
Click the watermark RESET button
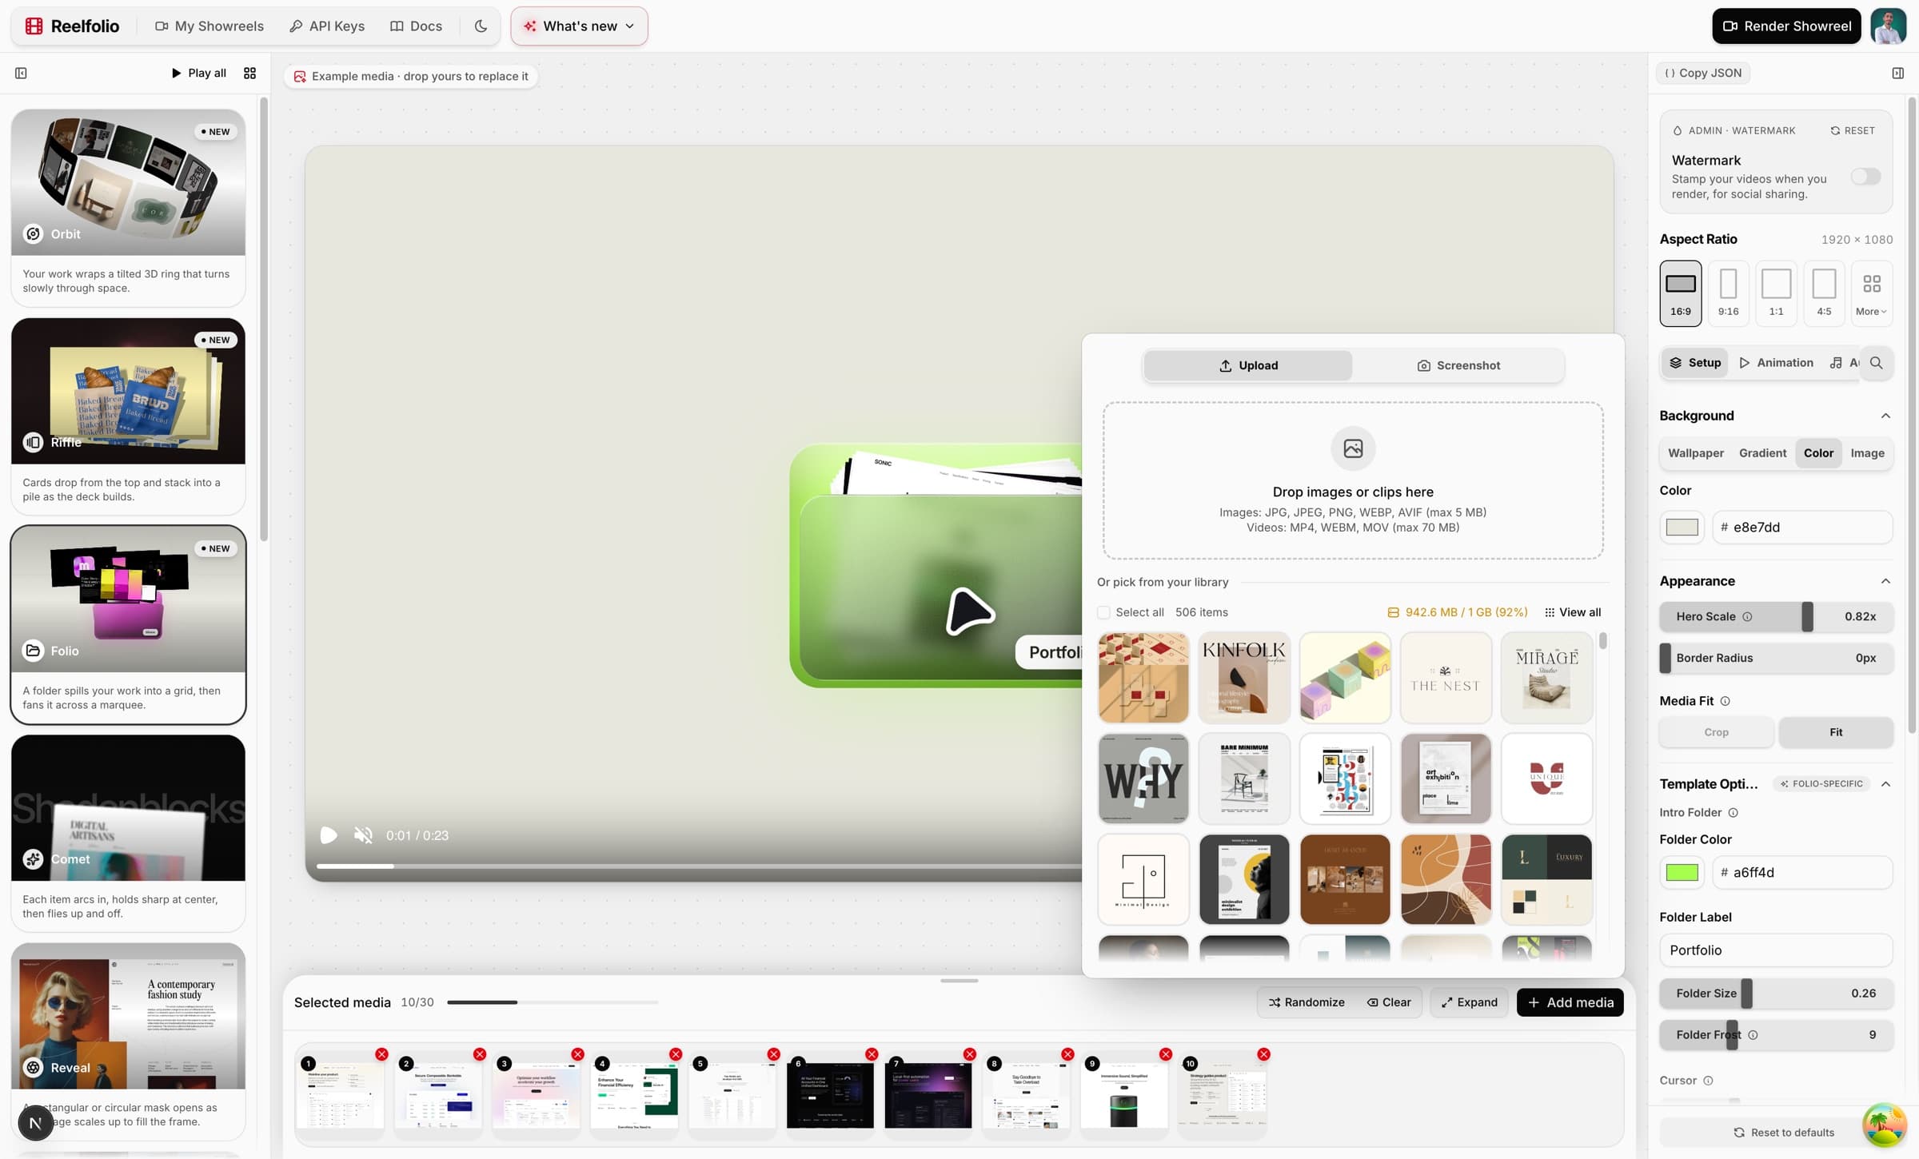[x=1852, y=131]
